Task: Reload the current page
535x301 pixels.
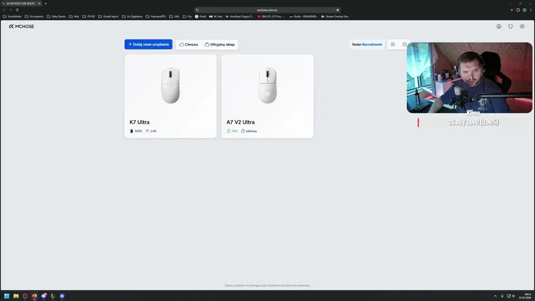Action: [x=17, y=10]
